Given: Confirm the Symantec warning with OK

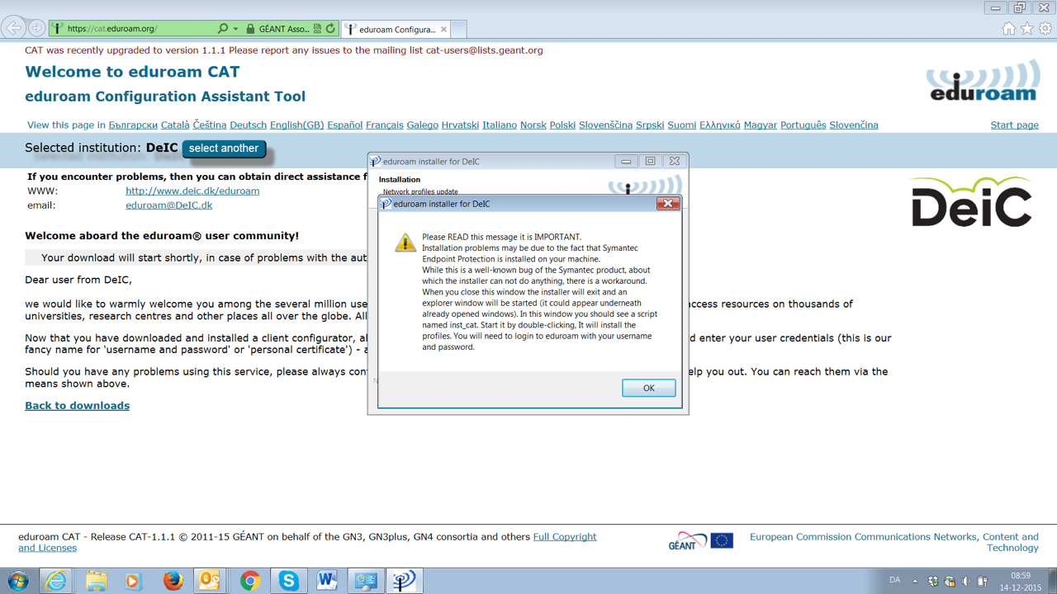Looking at the screenshot, I should (x=648, y=388).
